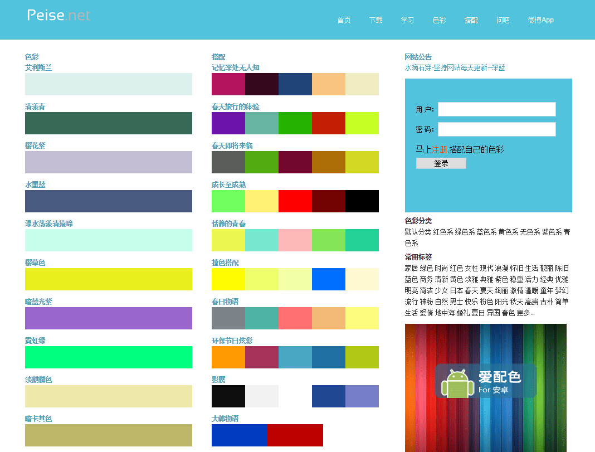This screenshot has width=595, height=452.
Task: Expand more tags via 更多 link
Action: pyautogui.click(x=524, y=313)
